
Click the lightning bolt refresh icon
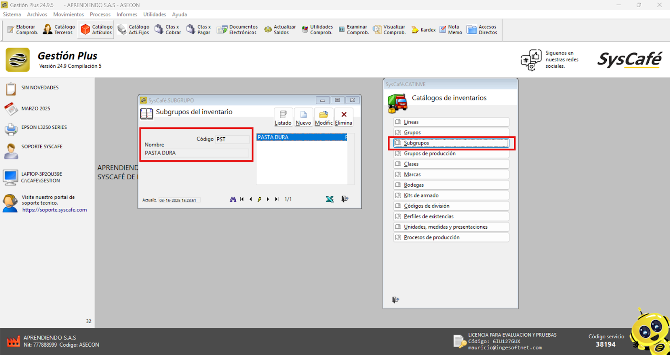(x=259, y=199)
